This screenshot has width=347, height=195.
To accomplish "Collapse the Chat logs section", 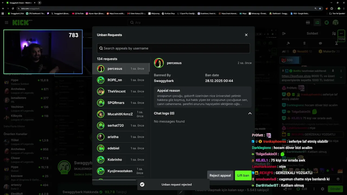I will (250, 113).
